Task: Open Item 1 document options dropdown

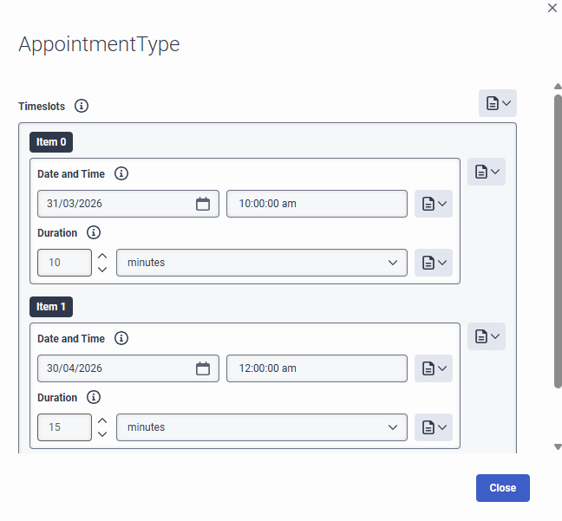Action: (486, 336)
